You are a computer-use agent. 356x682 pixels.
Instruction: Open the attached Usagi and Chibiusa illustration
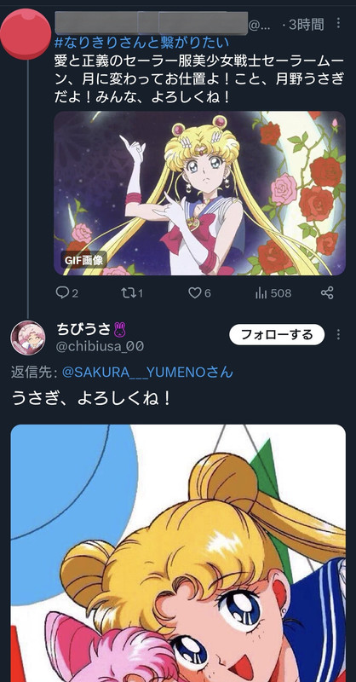pos(178,553)
